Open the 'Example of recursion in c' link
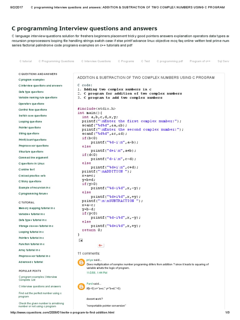 [34, 187]
